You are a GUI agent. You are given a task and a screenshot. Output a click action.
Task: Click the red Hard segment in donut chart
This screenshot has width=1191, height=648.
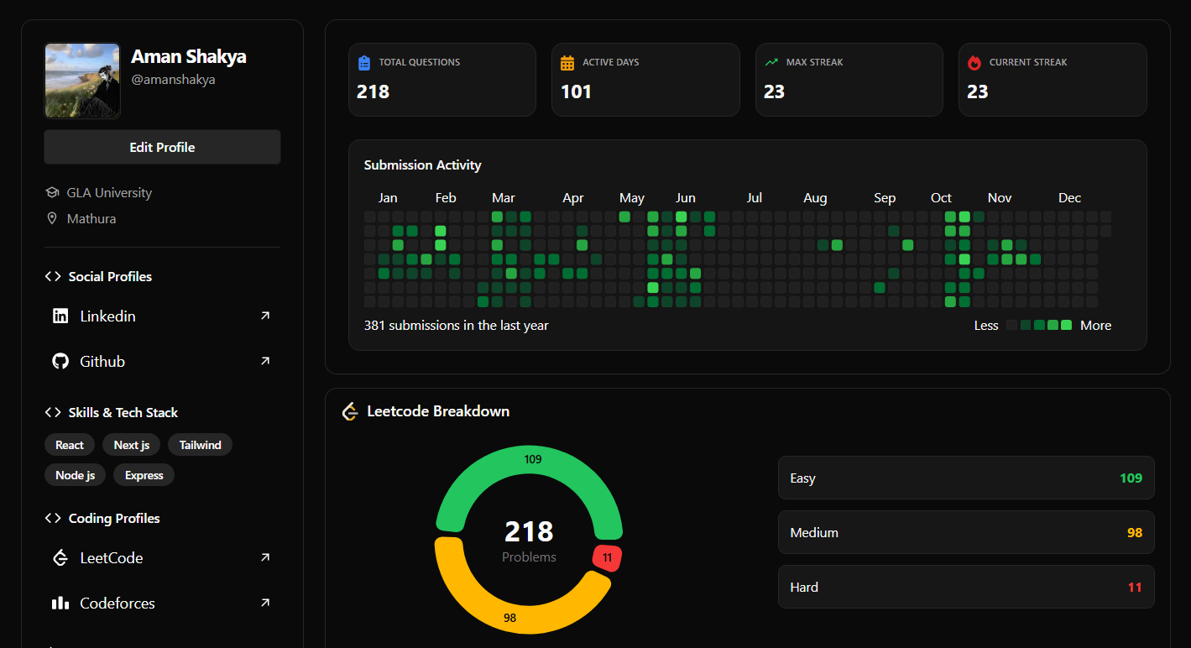[607, 558]
